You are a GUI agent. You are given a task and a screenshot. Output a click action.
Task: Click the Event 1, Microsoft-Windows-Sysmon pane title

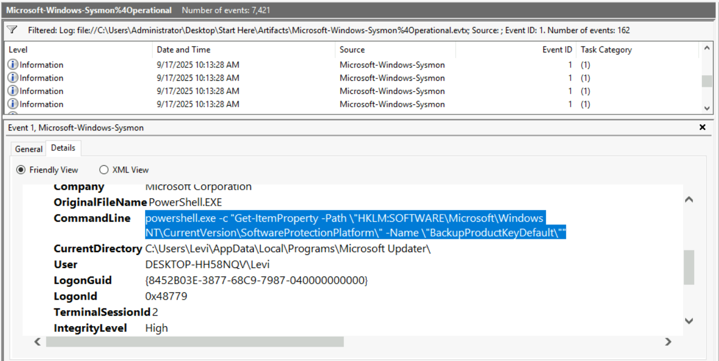coord(76,128)
